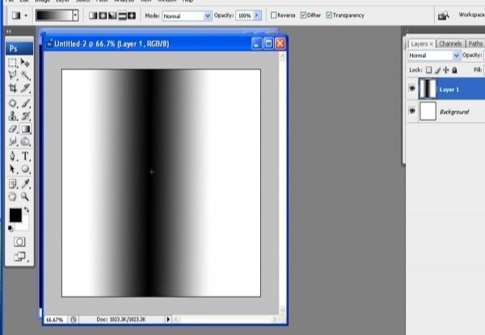Select the Clone Stamp tool
The image size is (485, 335).
[x=12, y=115]
